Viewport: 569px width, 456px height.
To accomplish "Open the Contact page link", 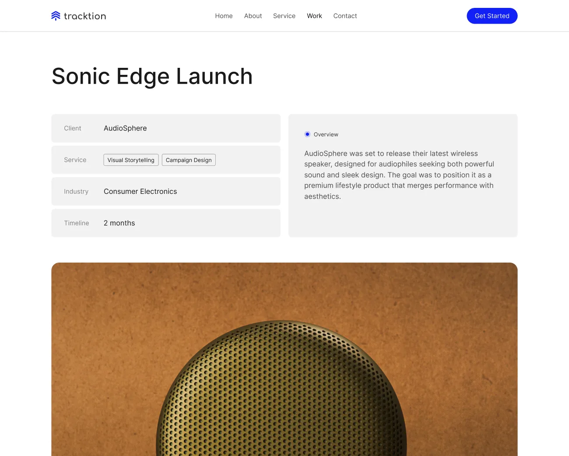I will [x=345, y=16].
